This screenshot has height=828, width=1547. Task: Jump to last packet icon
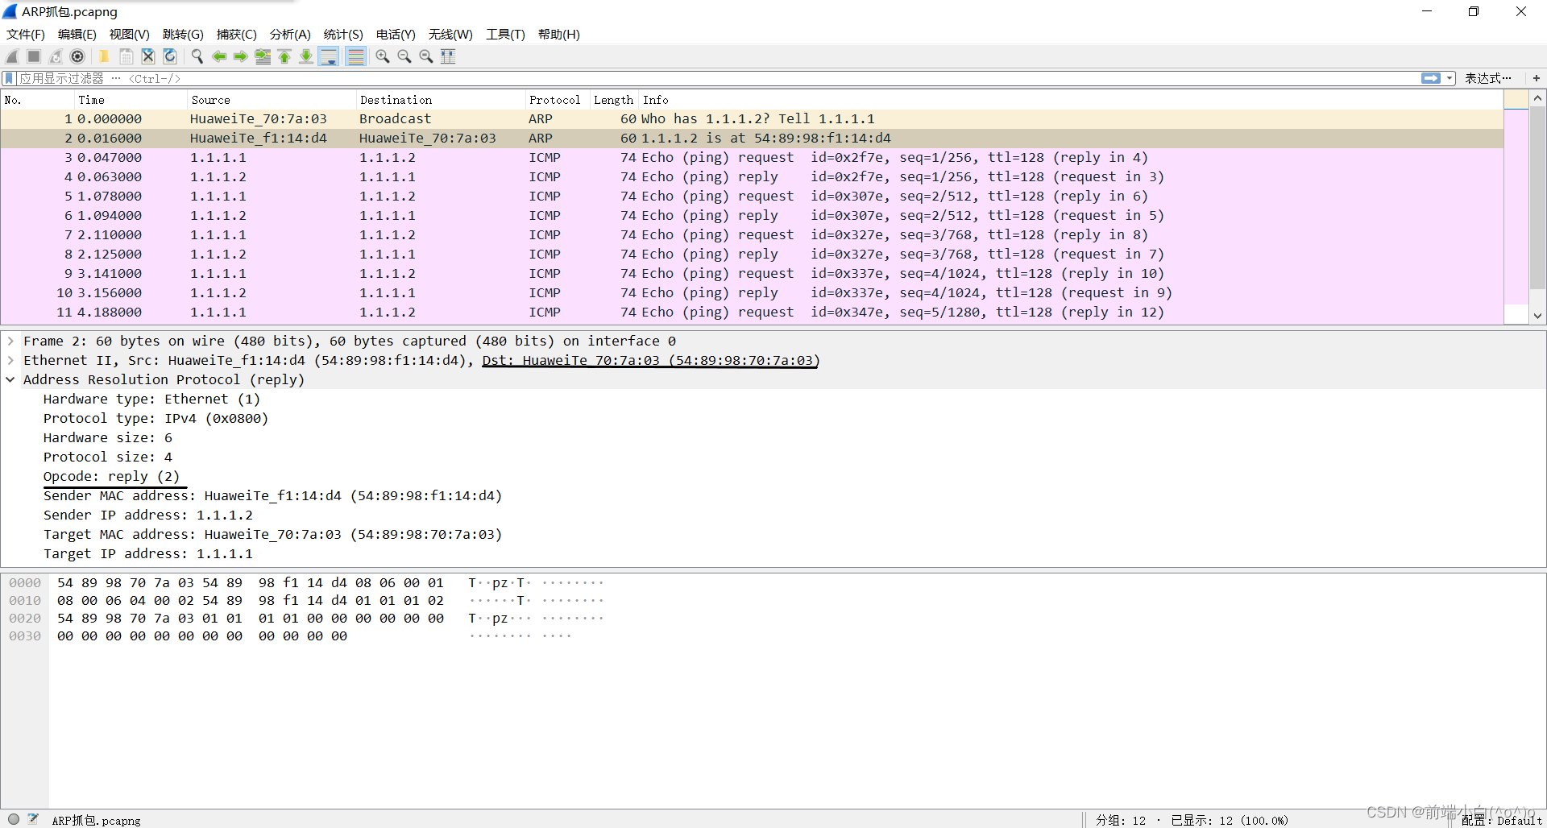point(306,56)
